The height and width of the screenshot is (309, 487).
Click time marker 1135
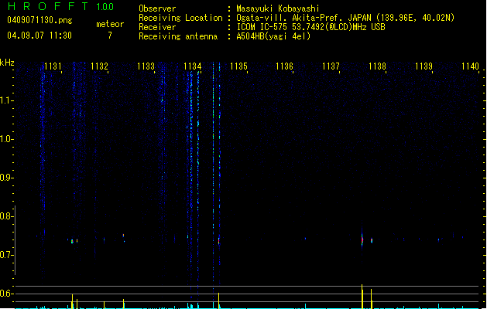pyautogui.click(x=238, y=66)
